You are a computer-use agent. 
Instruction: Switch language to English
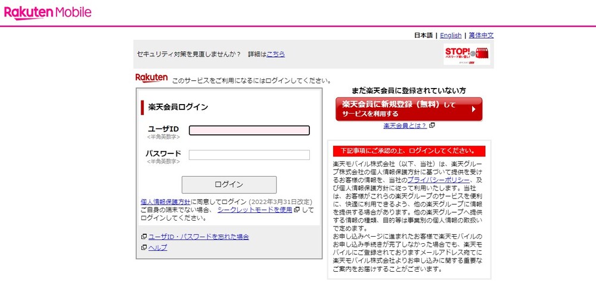click(x=451, y=35)
